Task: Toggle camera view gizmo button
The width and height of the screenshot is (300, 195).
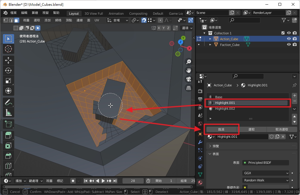Action: [x=189, y=79]
